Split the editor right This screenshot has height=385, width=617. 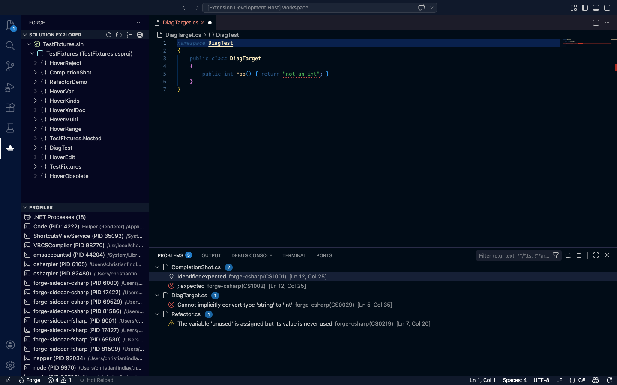pyautogui.click(x=596, y=23)
